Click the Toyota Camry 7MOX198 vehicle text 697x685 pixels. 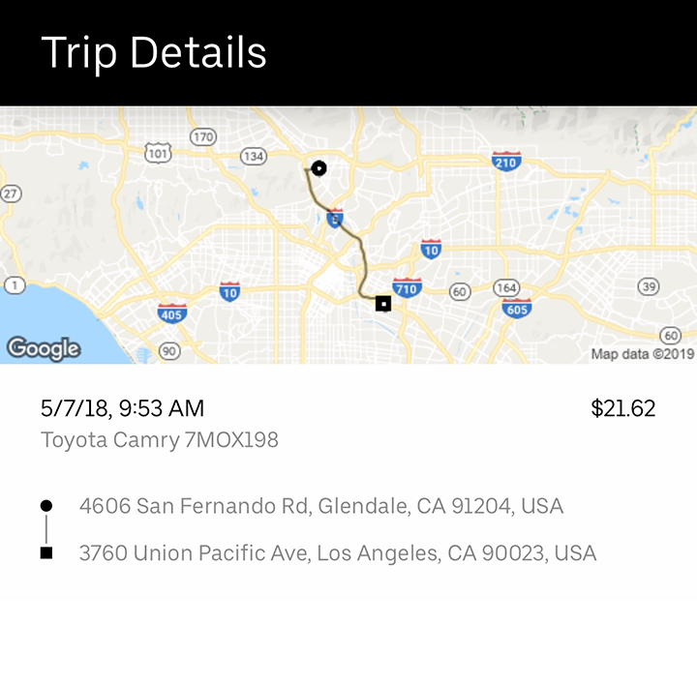(x=160, y=440)
